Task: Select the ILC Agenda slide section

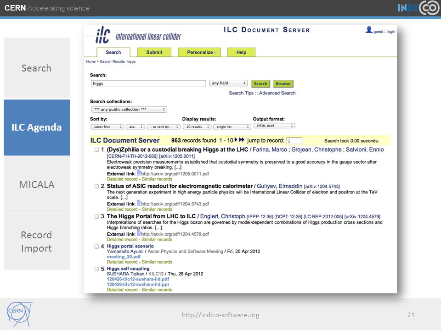Action: [37, 127]
